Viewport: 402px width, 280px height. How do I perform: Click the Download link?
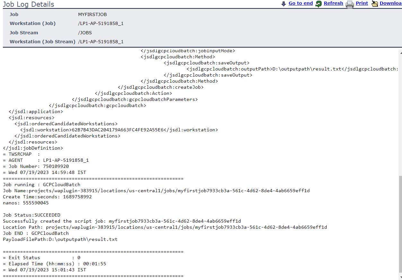pos(390,3)
